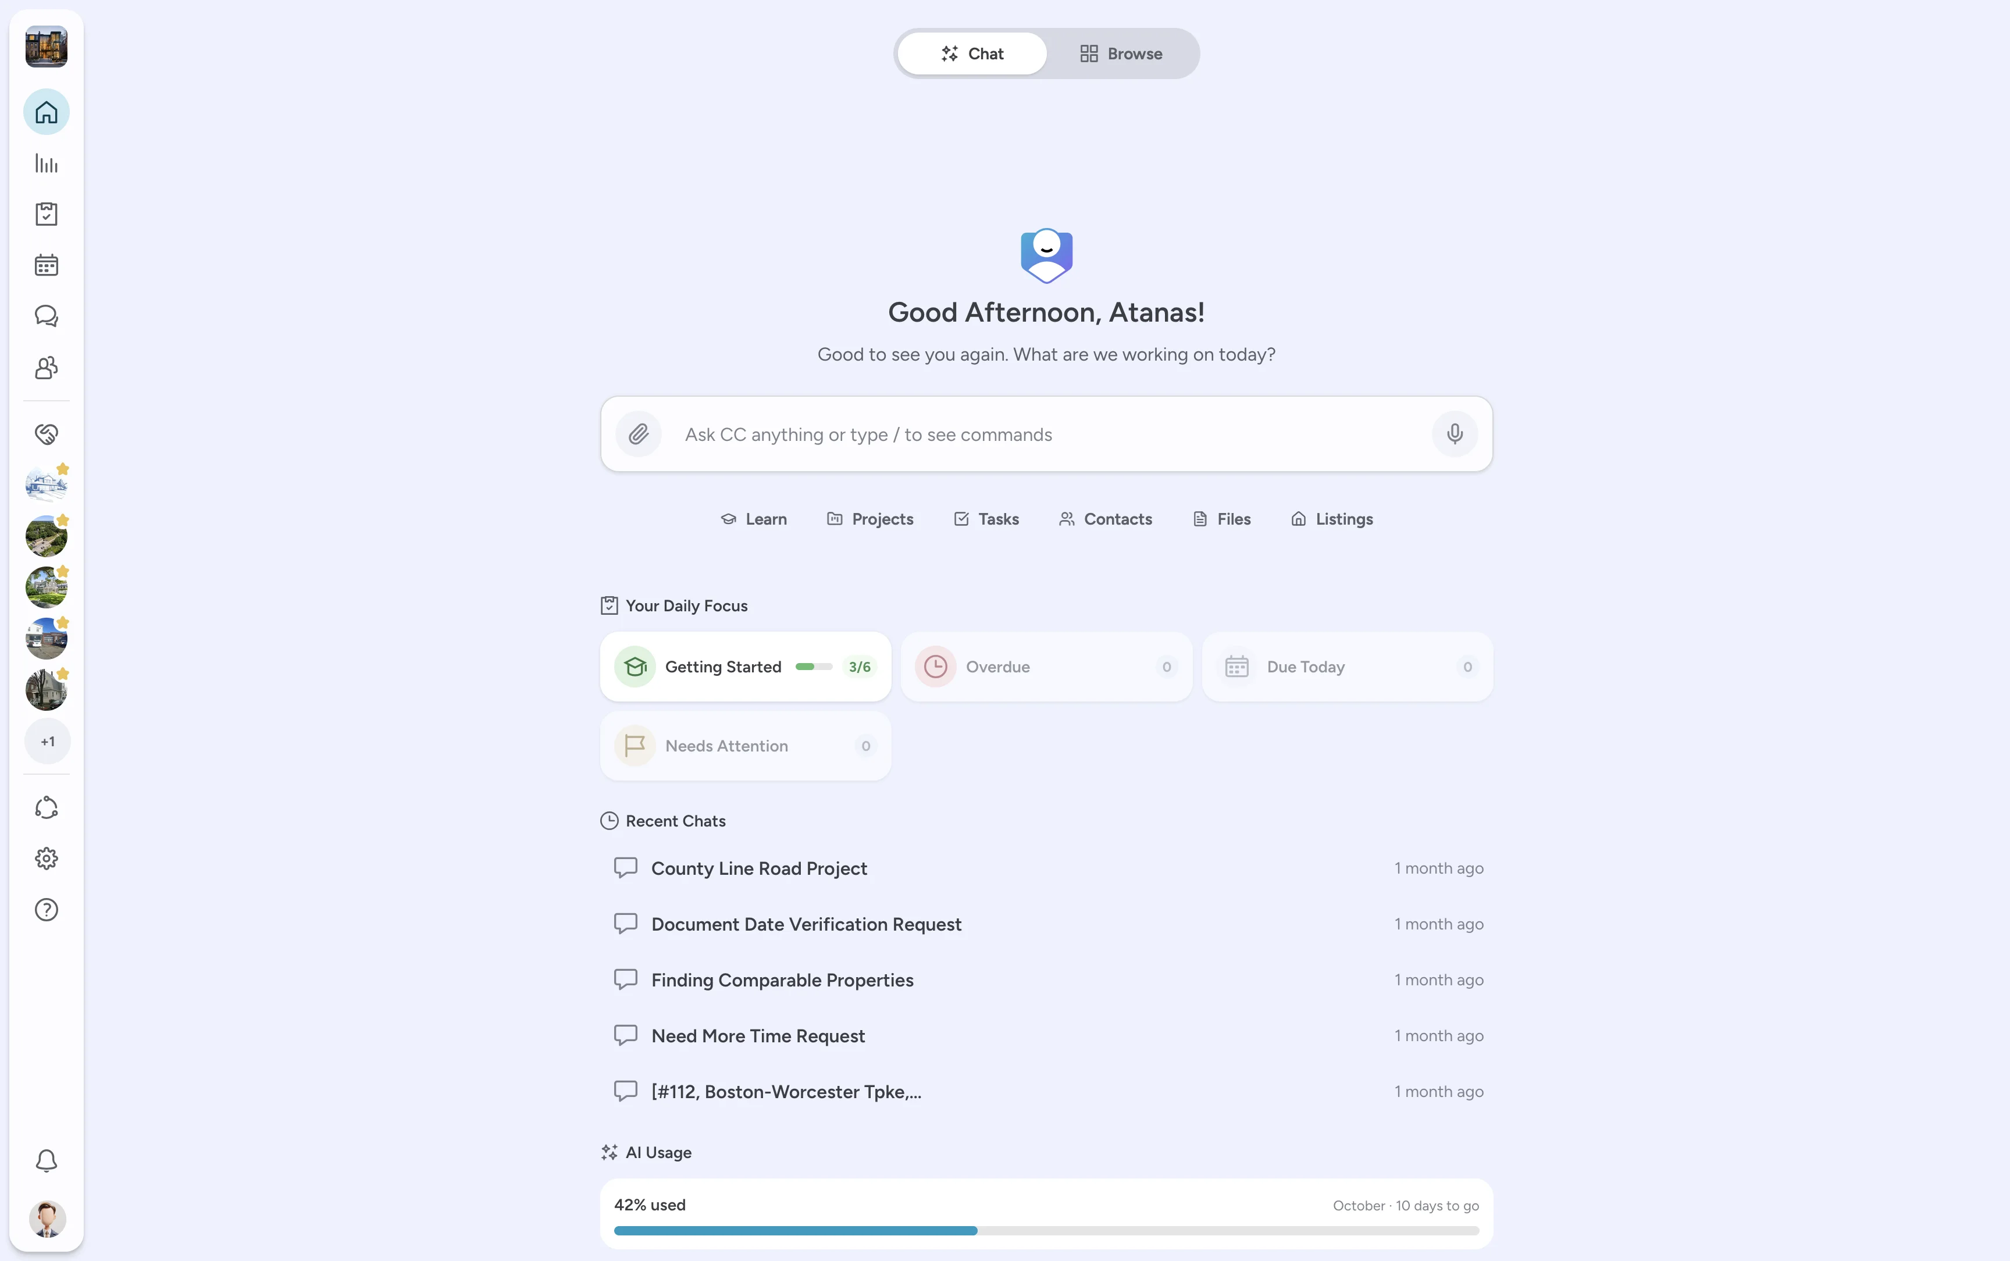This screenshot has width=2010, height=1261.
Task: Open the settings gear icon
Action: 47,859
